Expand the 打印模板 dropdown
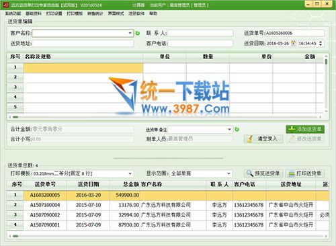The height and width of the screenshot is (246, 336). click(130, 173)
